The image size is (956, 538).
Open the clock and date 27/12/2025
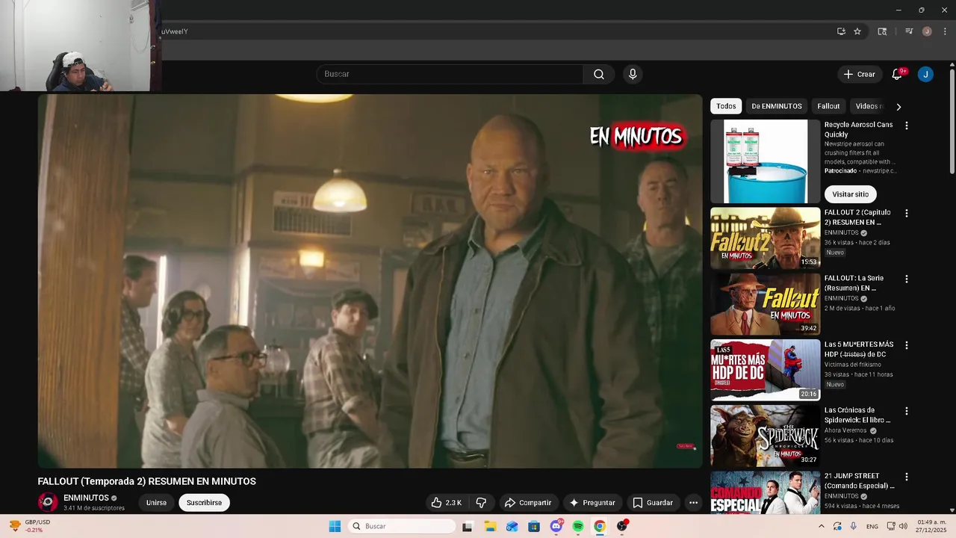click(x=931, y=526)
